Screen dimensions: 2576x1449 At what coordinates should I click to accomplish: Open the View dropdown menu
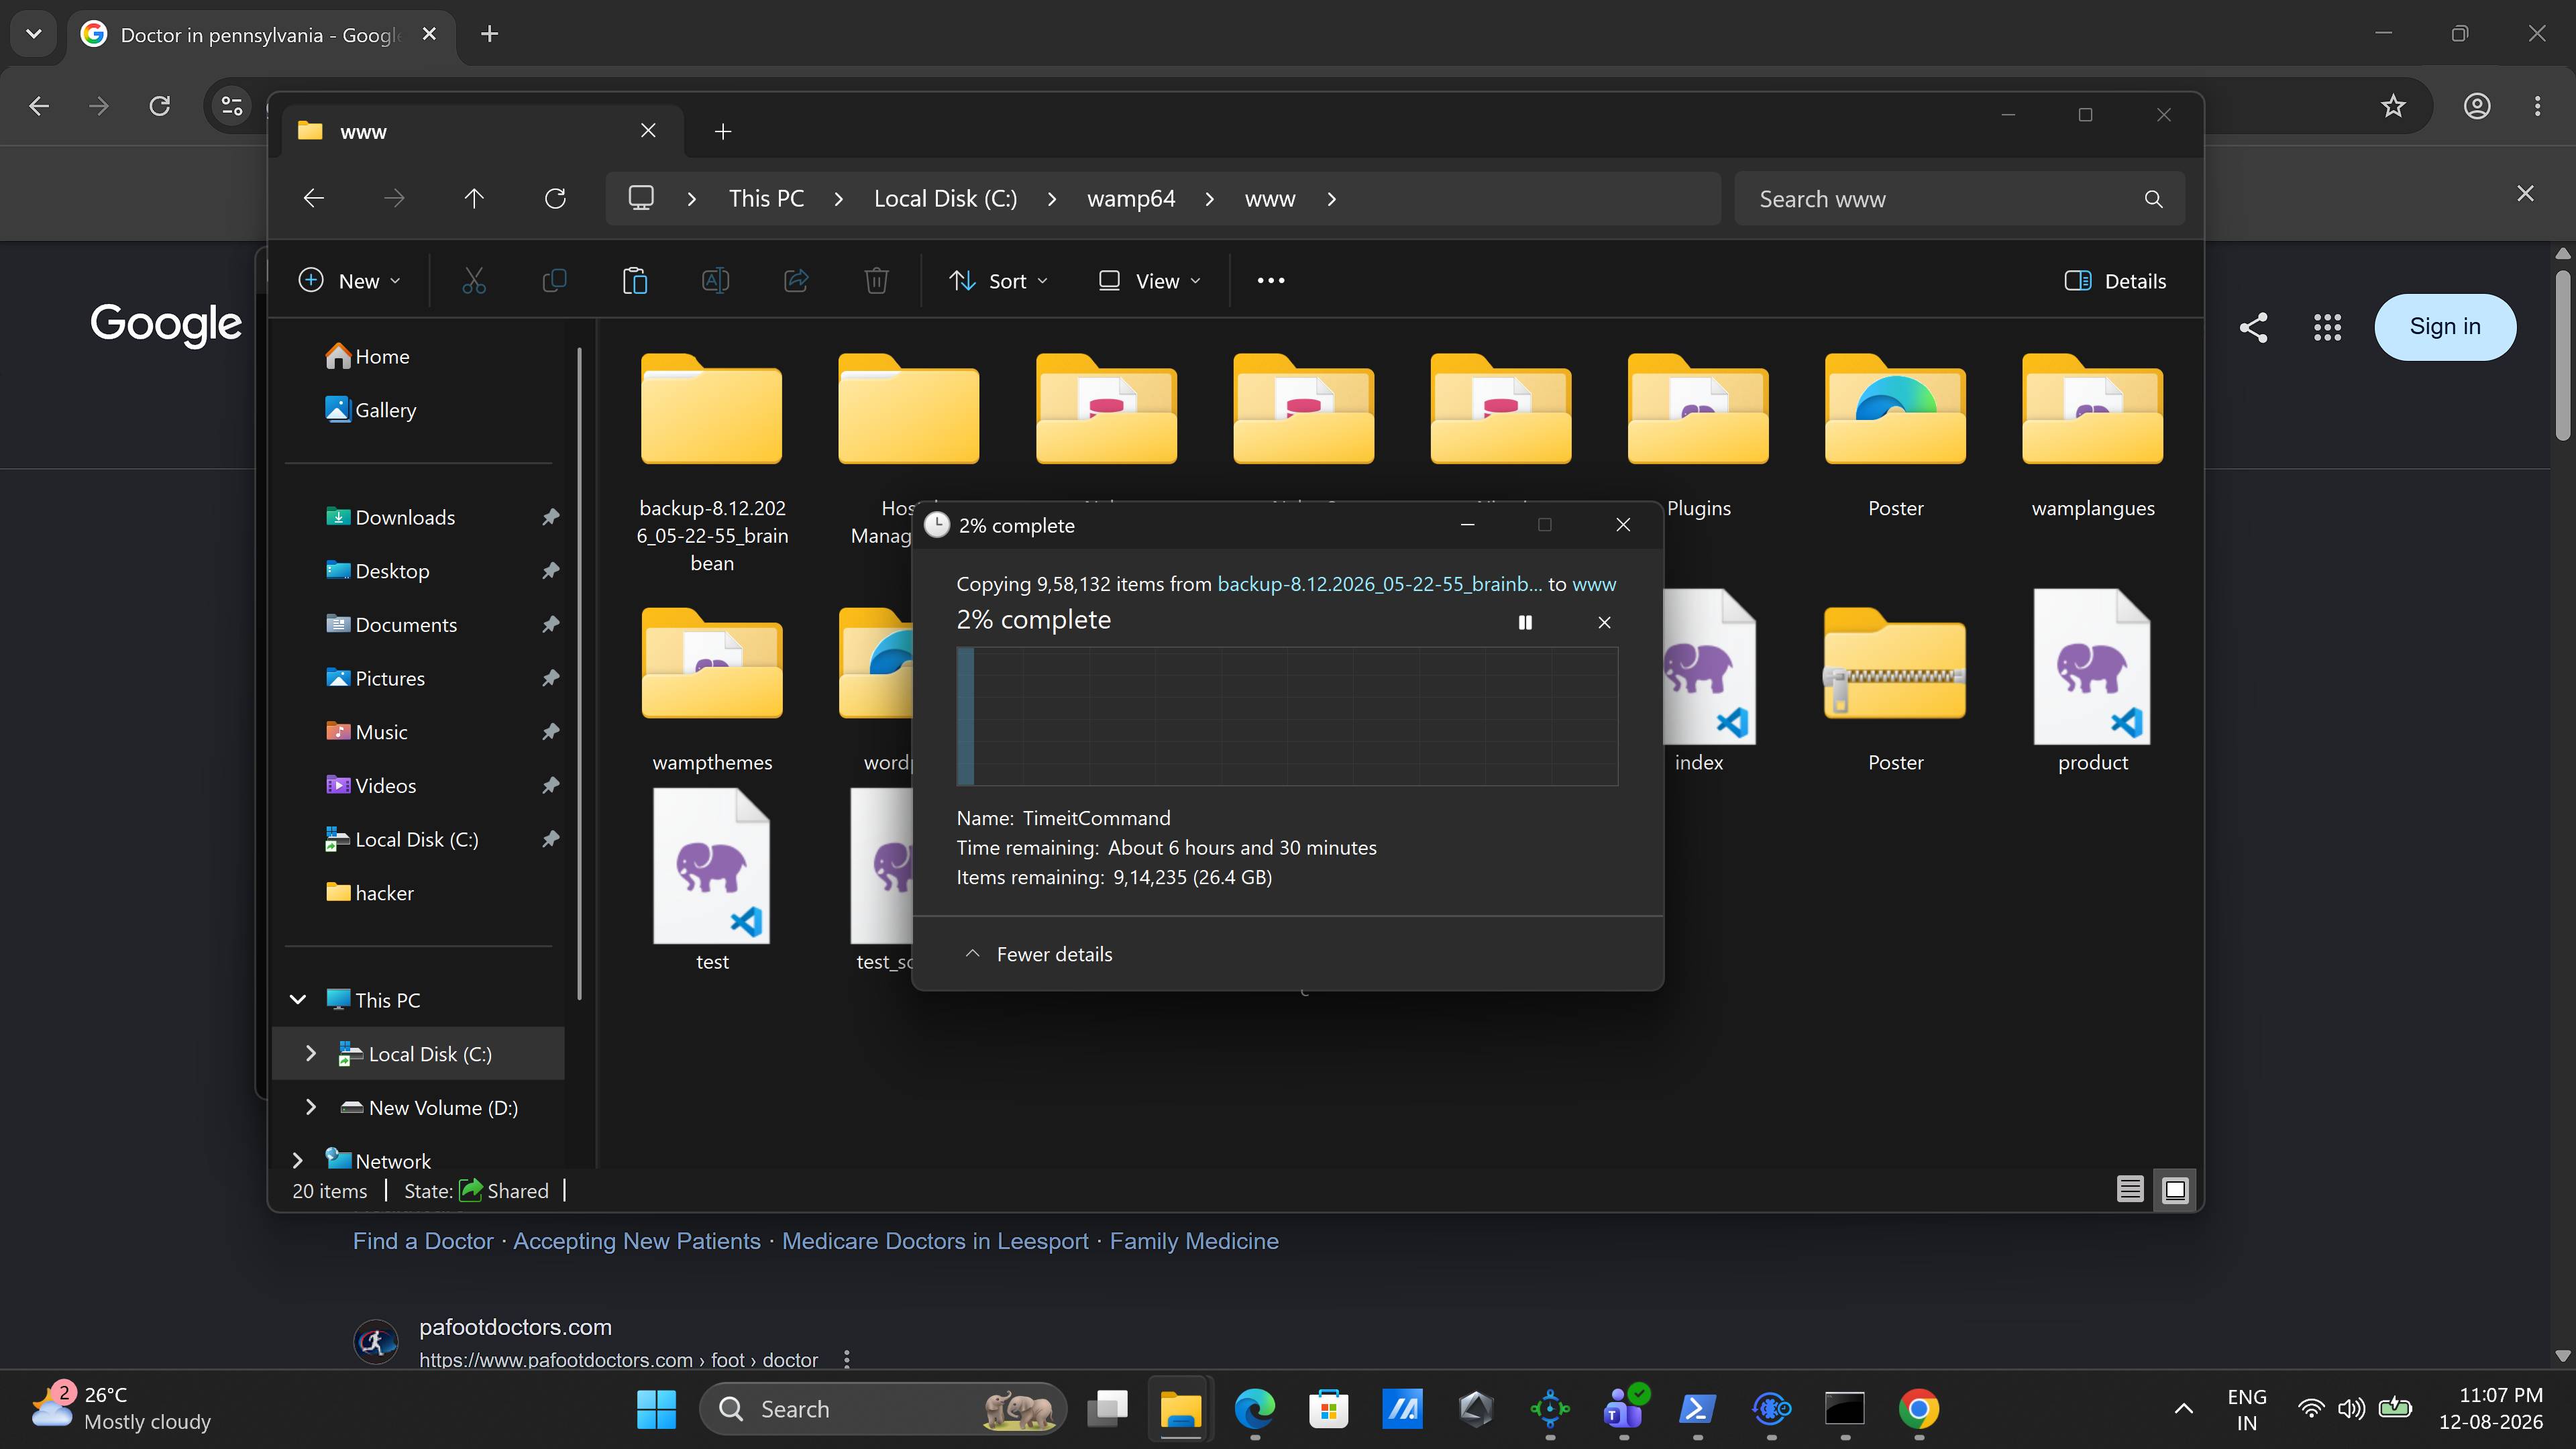tap(1150, 281)
